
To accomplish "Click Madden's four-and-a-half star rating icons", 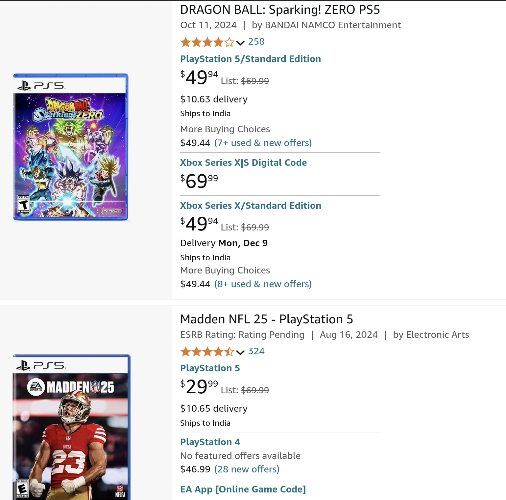I will pos(207,352).
